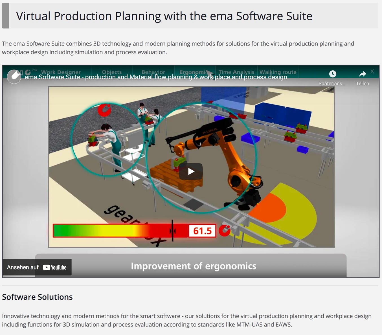Click the 61.5 ergonomics score value box
The height and width of the screenshot is (335, 382).
tap(202, 231)
